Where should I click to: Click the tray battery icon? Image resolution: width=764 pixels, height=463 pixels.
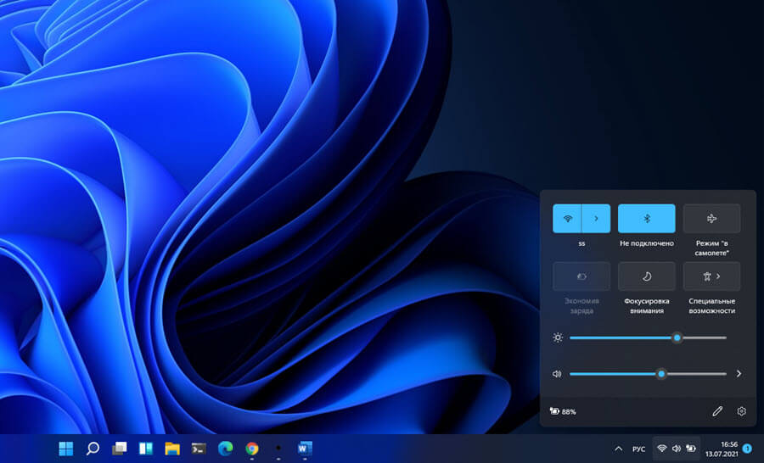coord(691,449)
